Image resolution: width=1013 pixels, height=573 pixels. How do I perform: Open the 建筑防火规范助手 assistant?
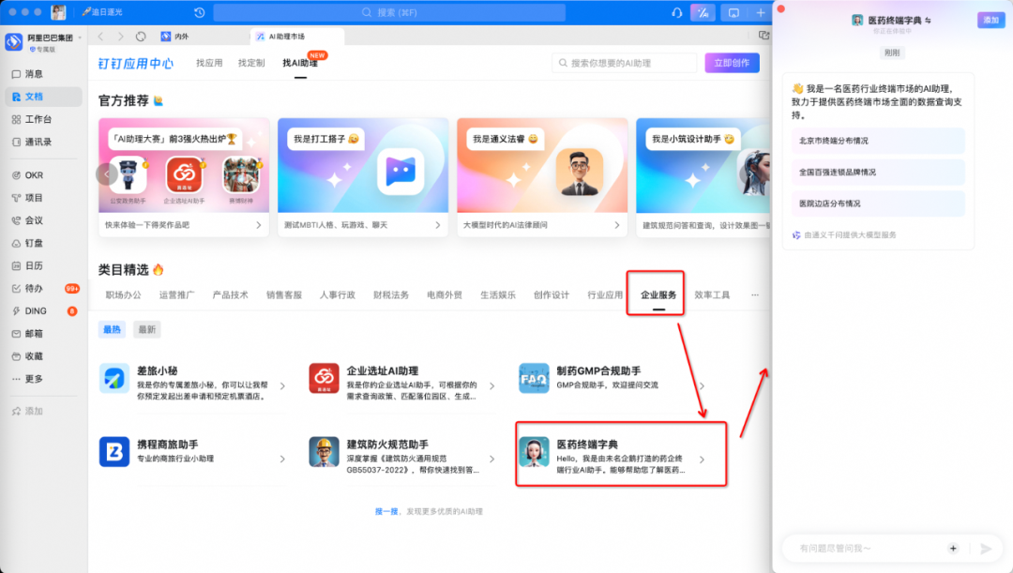click(x=401, y=456)
